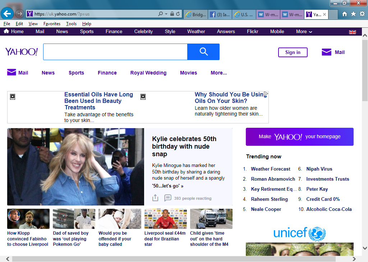Click the Sign in button
The image size is (368, 262).
click(x=293, y=53)
